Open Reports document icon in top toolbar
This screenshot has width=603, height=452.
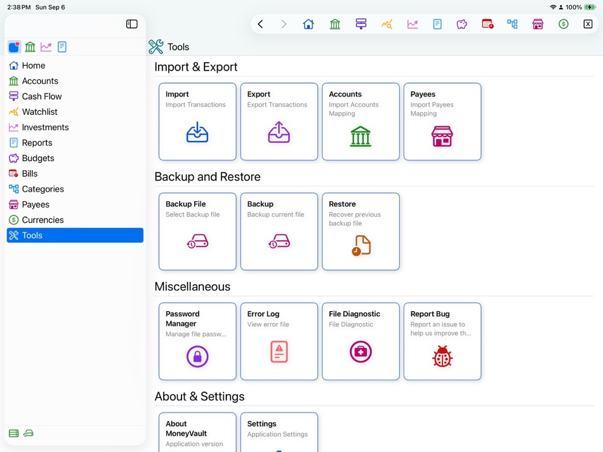click(x=437, y=24)
